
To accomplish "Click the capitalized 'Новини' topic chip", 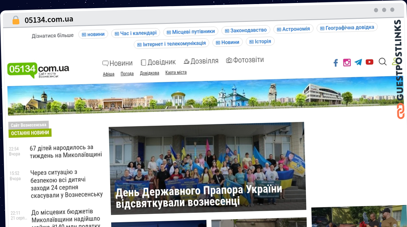I will pyautogui.click(x=228, y=42).
